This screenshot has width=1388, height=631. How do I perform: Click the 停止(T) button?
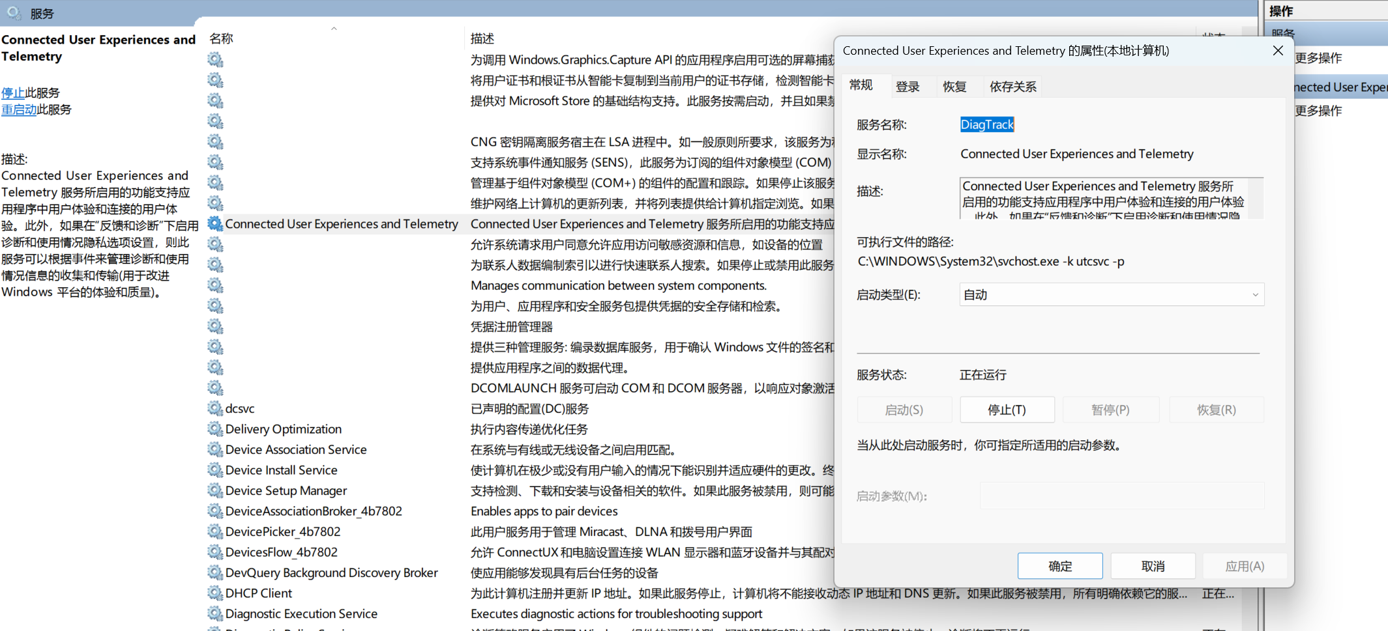click(x=1007, y=410)
